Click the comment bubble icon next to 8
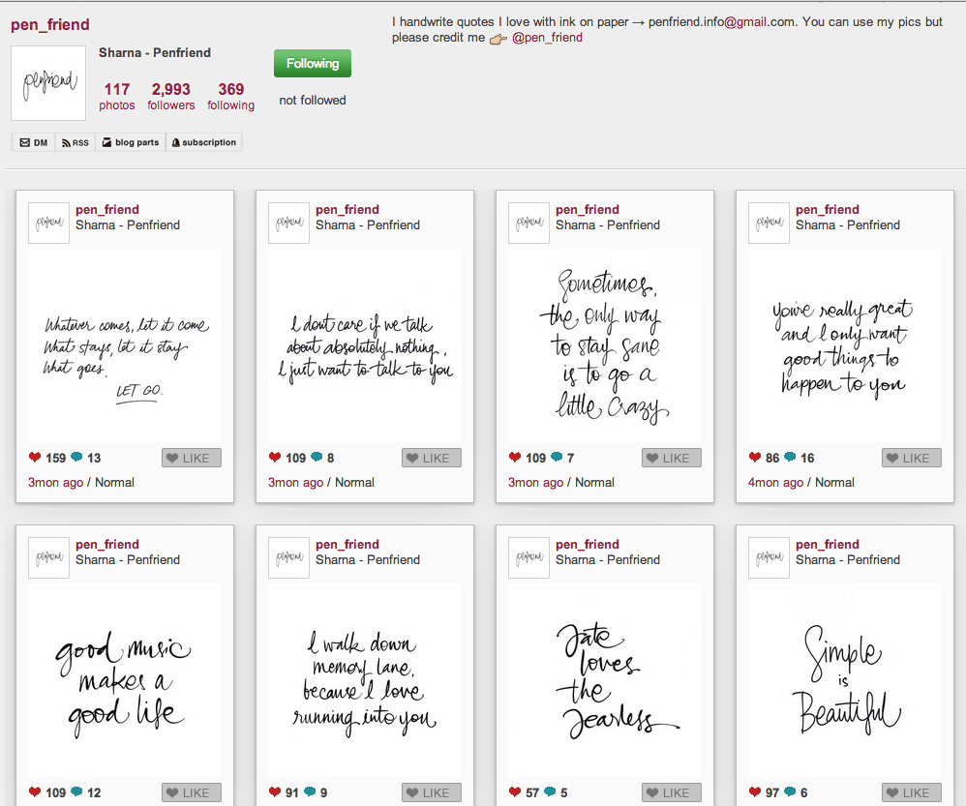This screenshot has width=966, height=806. pos(317,457)
